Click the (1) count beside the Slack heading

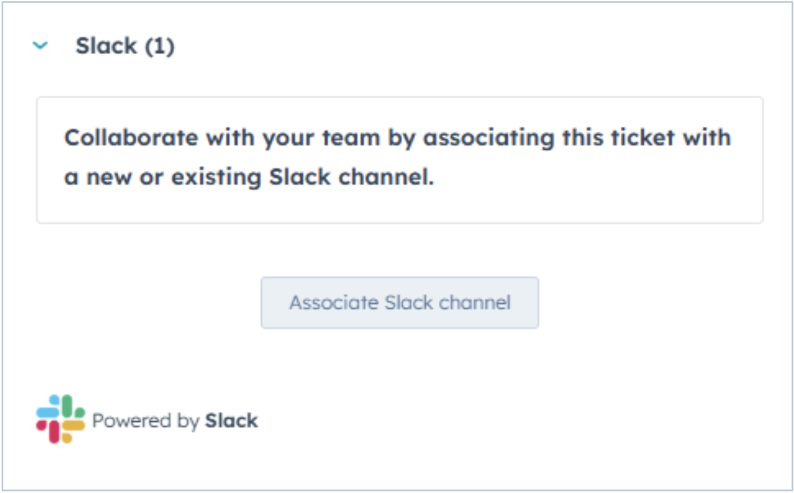[x=160, y=46]
